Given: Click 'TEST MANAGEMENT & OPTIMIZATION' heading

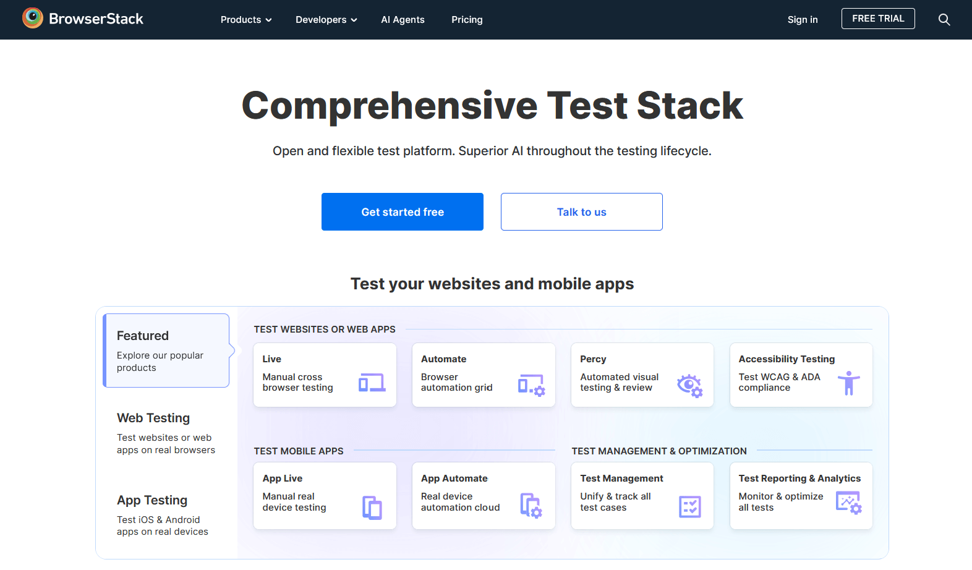Looking at the screenshot, I should click(659, 451).
